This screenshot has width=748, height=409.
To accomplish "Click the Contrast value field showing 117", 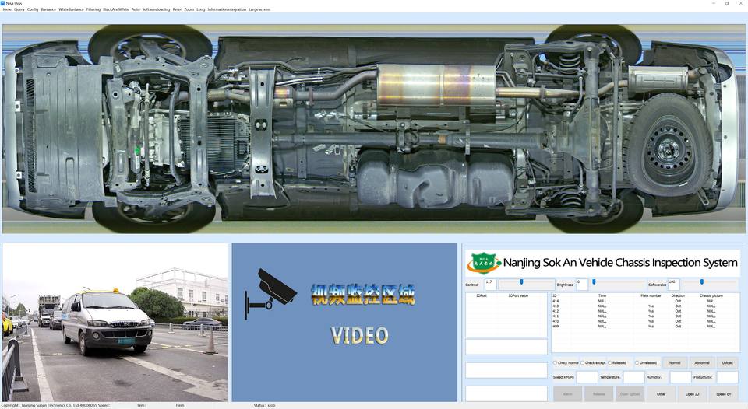I will pos(490,285).
